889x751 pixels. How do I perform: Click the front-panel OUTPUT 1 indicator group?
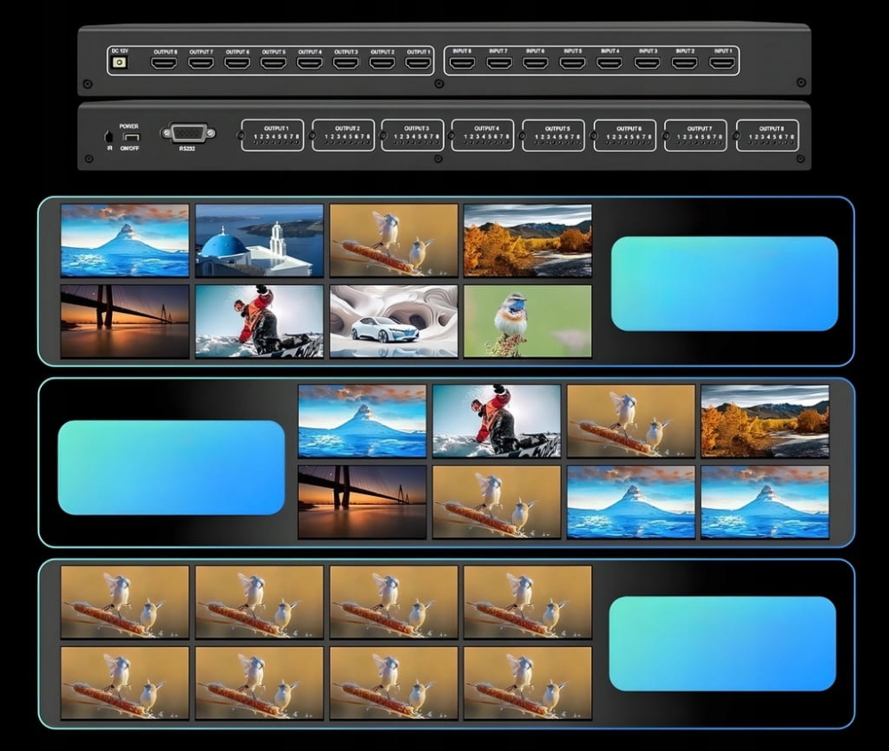point(272,135)
